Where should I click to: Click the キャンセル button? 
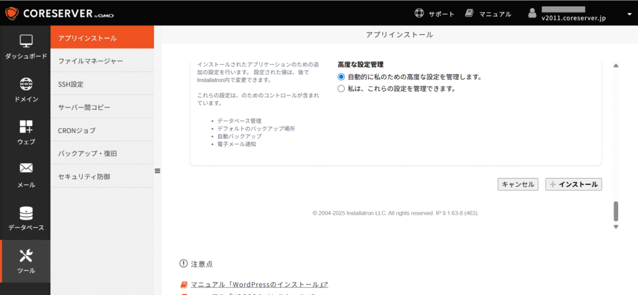[x=518, y=184]
